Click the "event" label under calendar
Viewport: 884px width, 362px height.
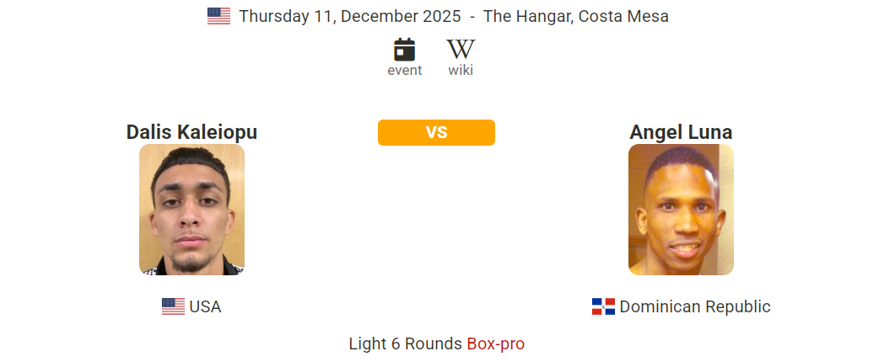click(x=405, y=71)
